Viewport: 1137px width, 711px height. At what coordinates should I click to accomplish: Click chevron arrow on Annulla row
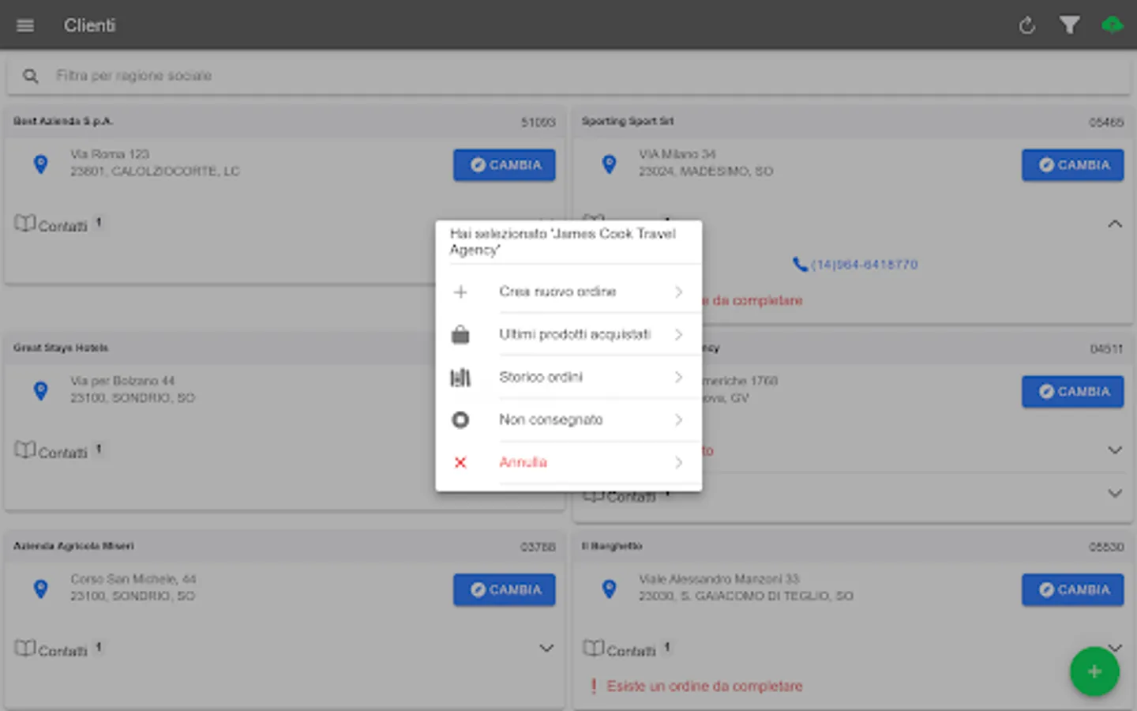pos(678,463)
